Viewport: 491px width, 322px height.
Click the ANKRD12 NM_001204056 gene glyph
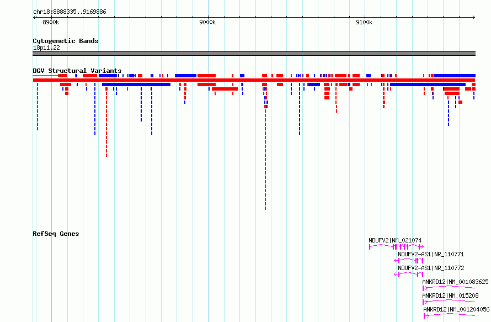pos(450,315)
